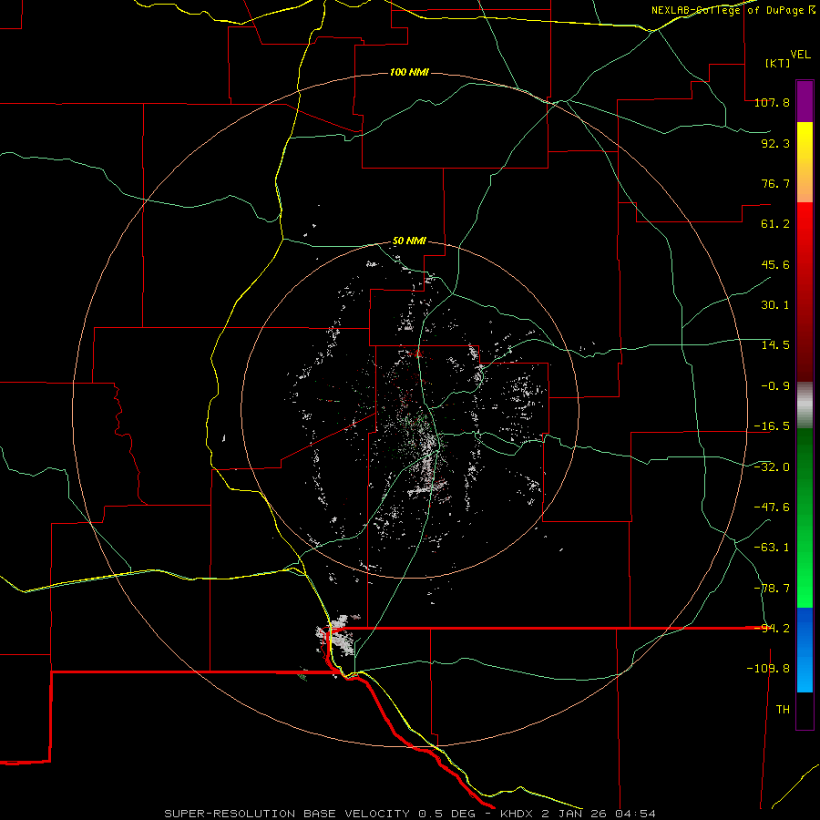This screenshot has height=820, width=820.
Task: Click the -109.8 velocity scale value
Action: (x=768, y=669)
